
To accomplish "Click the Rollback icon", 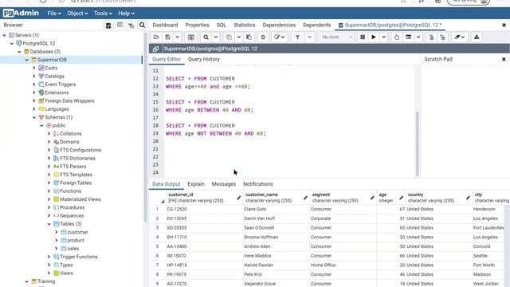I will pyautogui.click(x=442, y=37).
